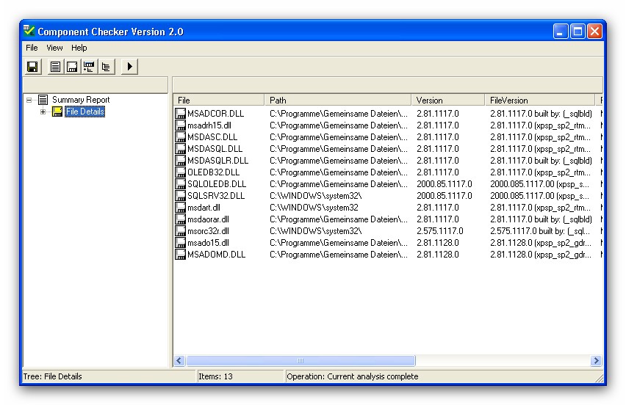Open the Help menu
This screenshot has height=405, width=626.
[x=79, y=48]
